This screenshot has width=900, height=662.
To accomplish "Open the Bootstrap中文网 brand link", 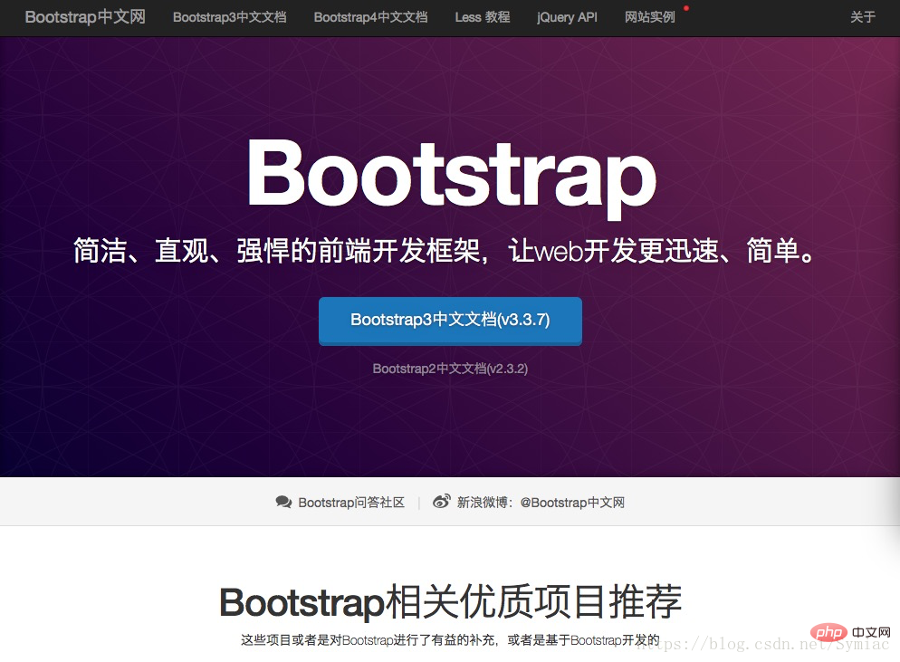I will click(x=85, y=17).
